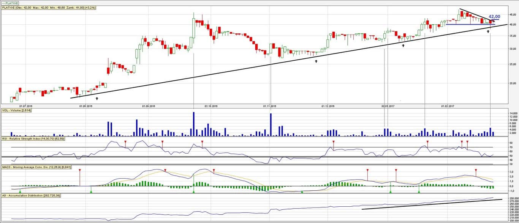519x223 pixels.
Task: Click the leftmost black arrow near 01.08.2016
Action: [x=97, y=98]
